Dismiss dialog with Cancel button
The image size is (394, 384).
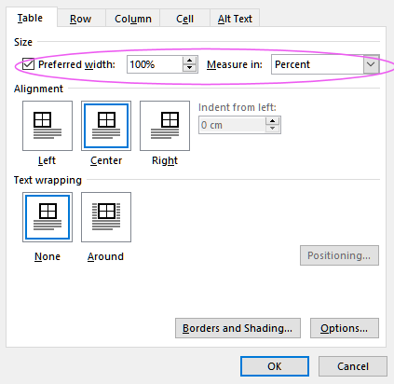click(x=353, y=366)
